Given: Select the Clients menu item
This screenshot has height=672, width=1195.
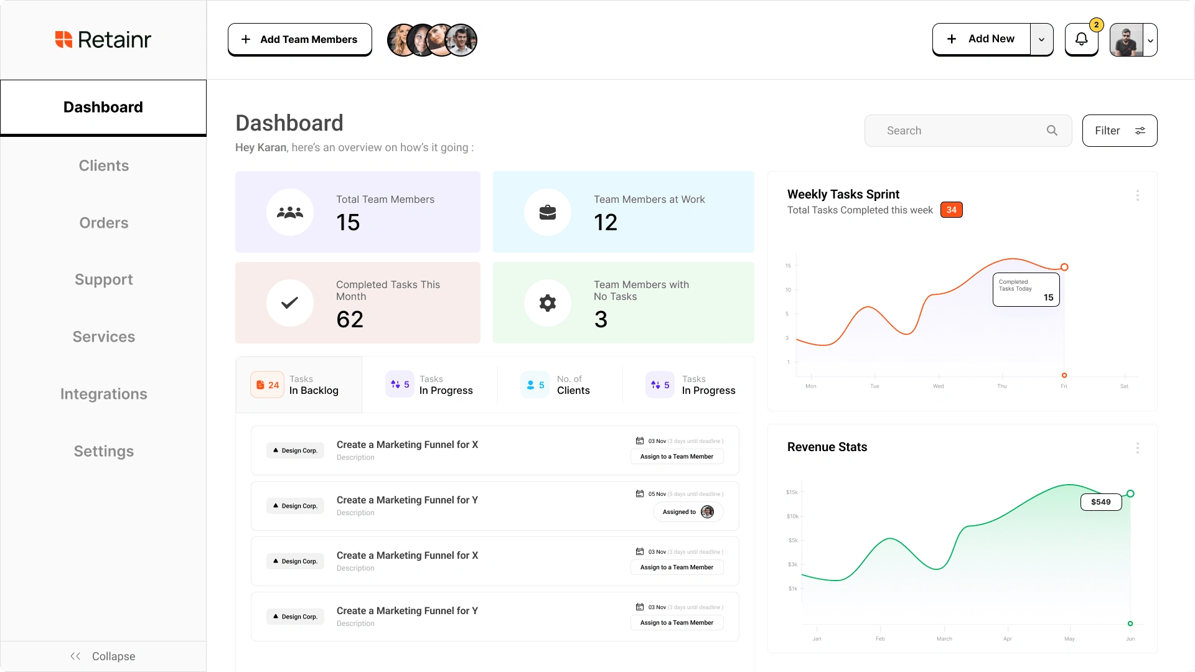Looking at the screenshot, I should [x=103, y=165].
